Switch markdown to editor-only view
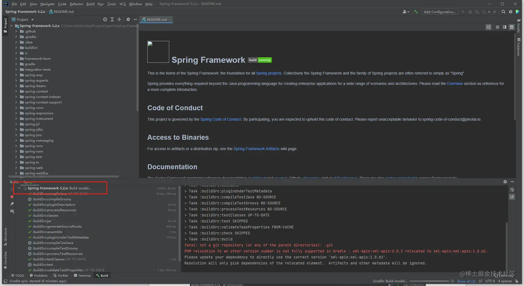This screenshot has height=286, width=524. (497, 27)
